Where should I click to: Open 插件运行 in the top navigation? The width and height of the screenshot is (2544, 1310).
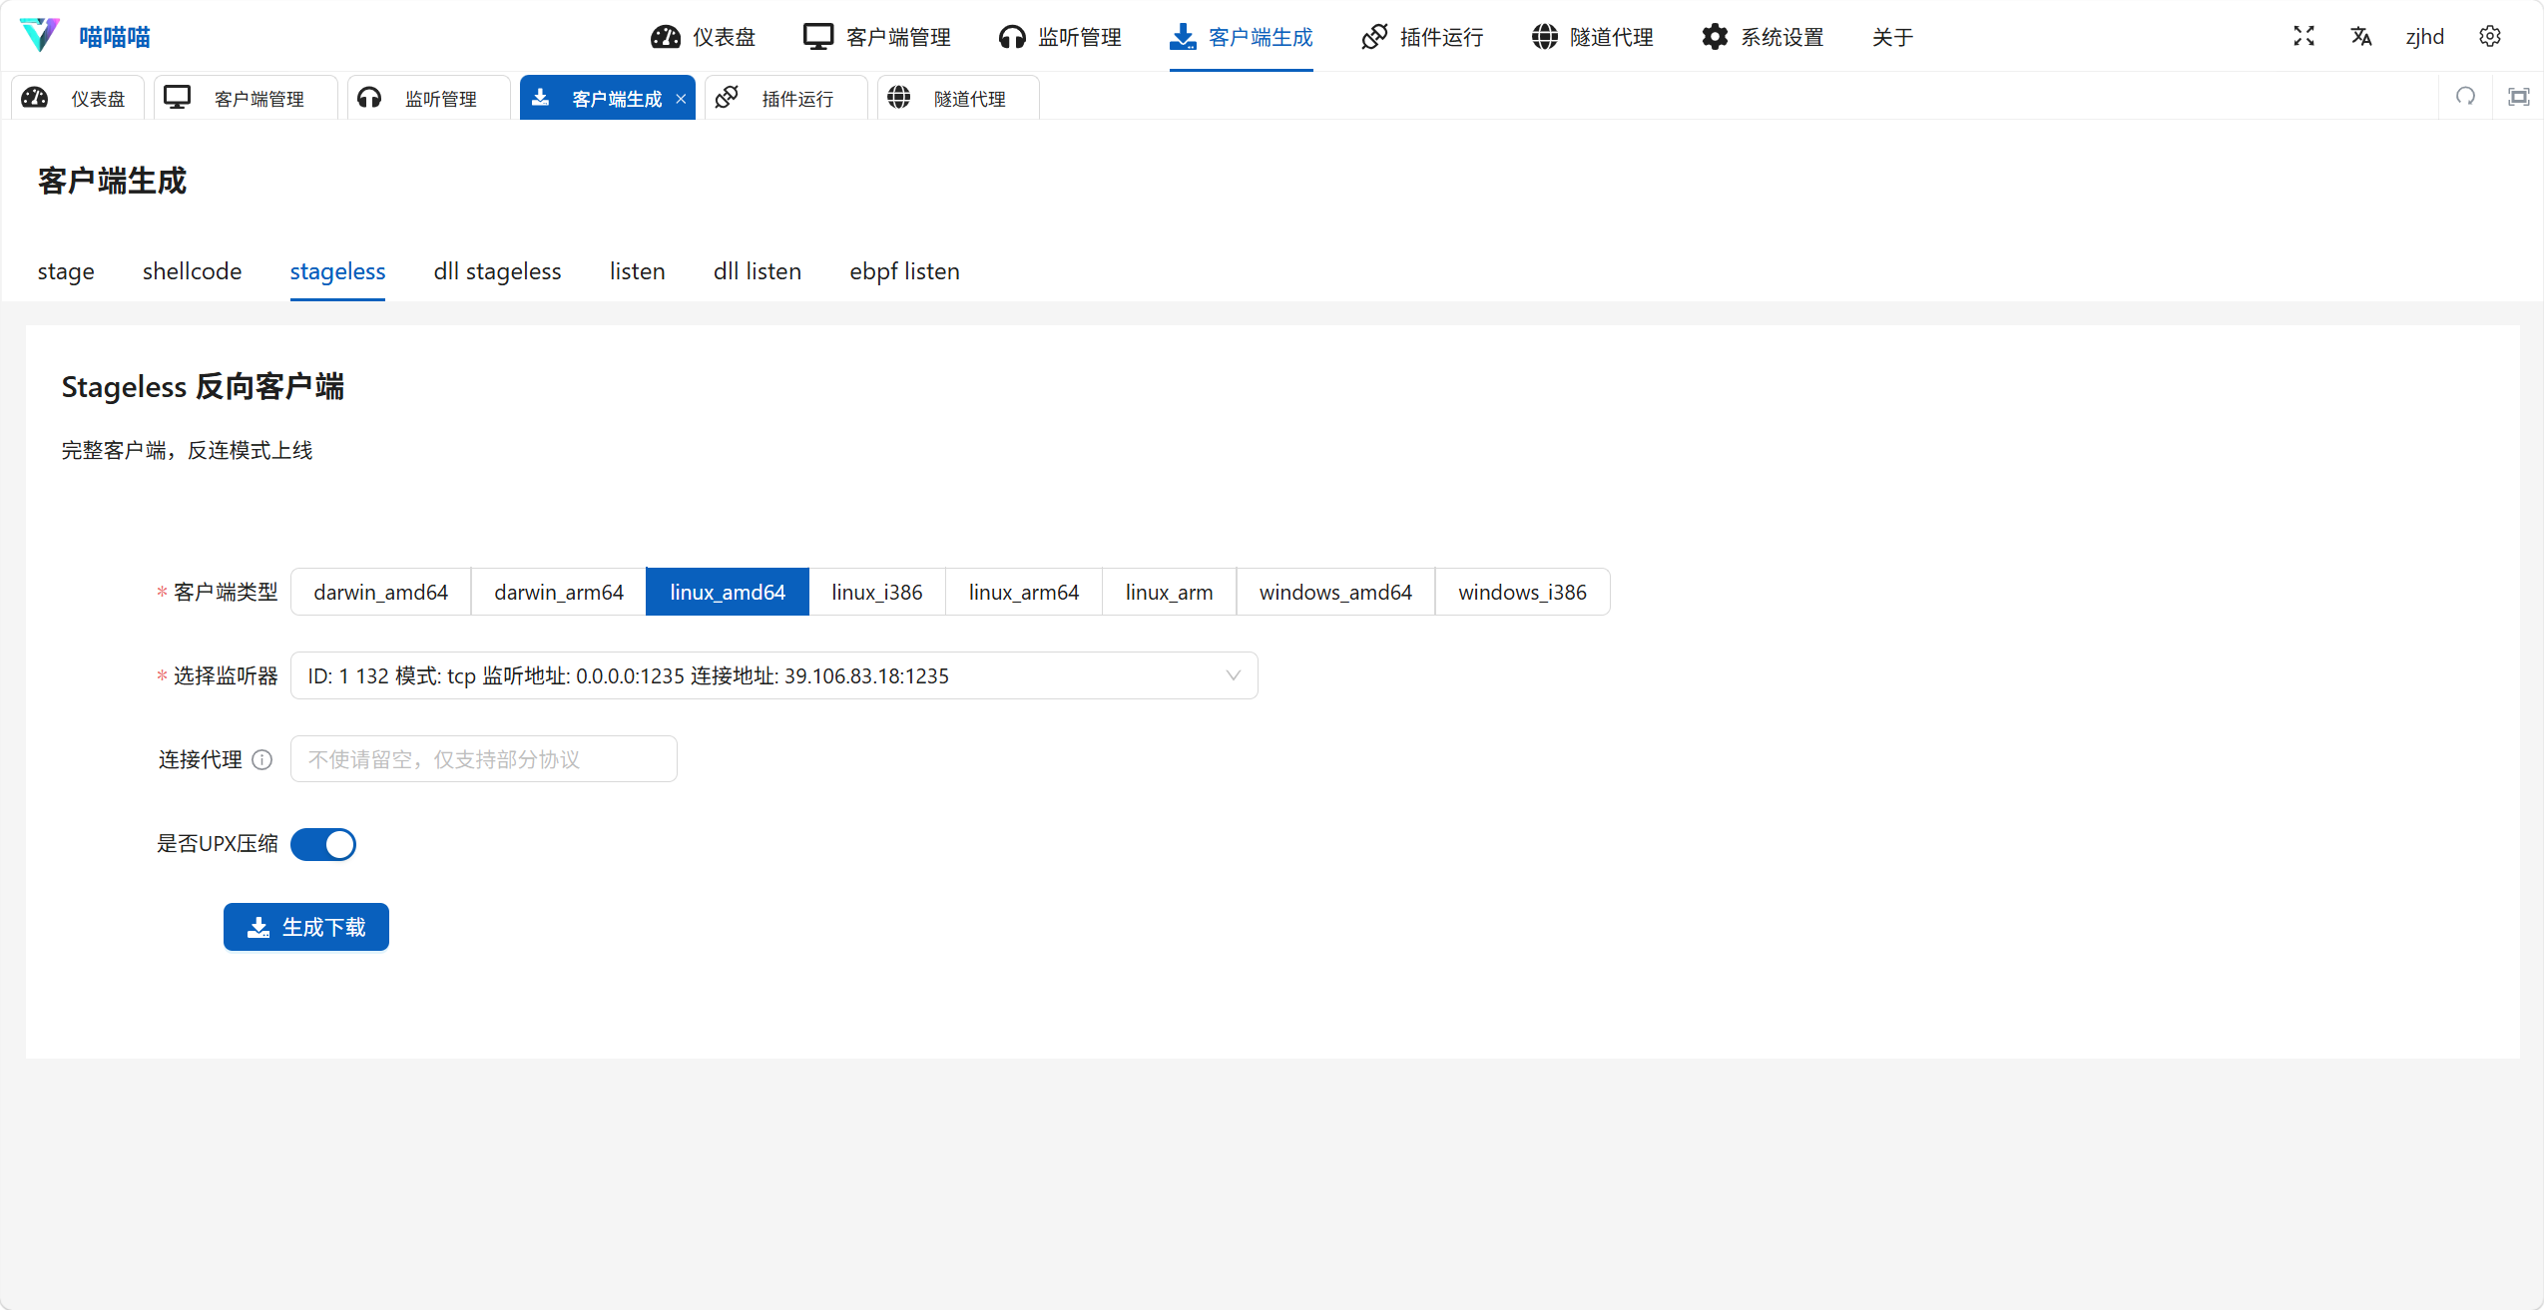1422,37
